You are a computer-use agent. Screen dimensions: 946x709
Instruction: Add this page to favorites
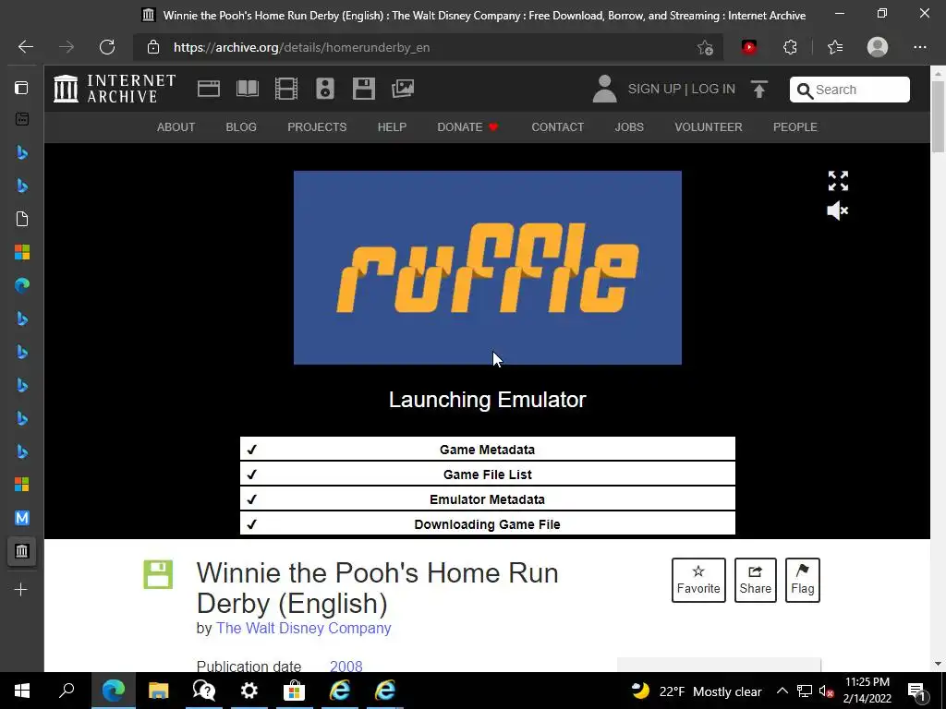(705, 47)
